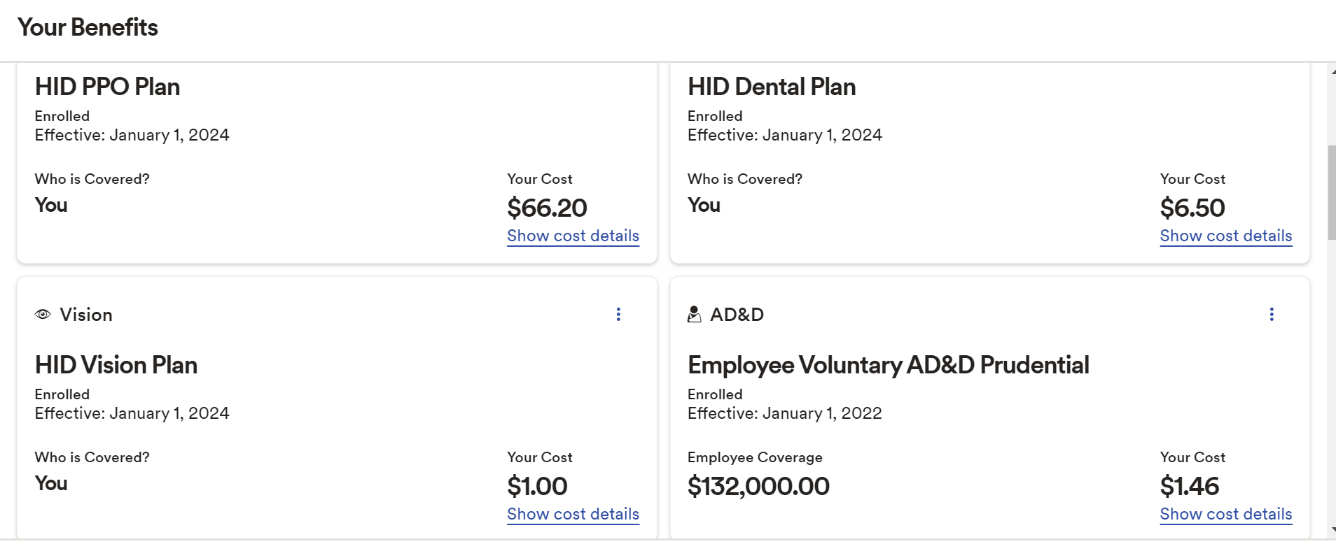Expand cost details for Voluntary AD&D Prudential
The height and width of the screenshot is (544, 1336).
pos(1225,515)
